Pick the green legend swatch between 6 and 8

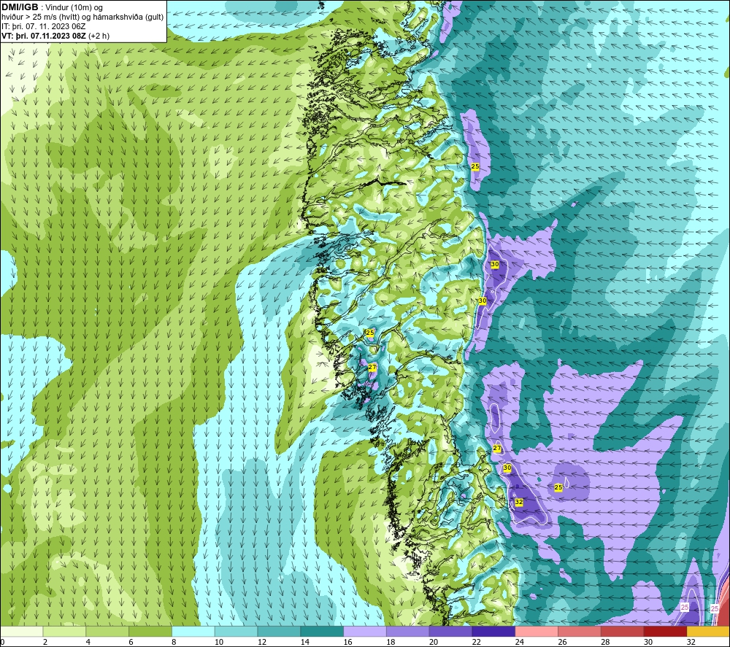point(150,632)
